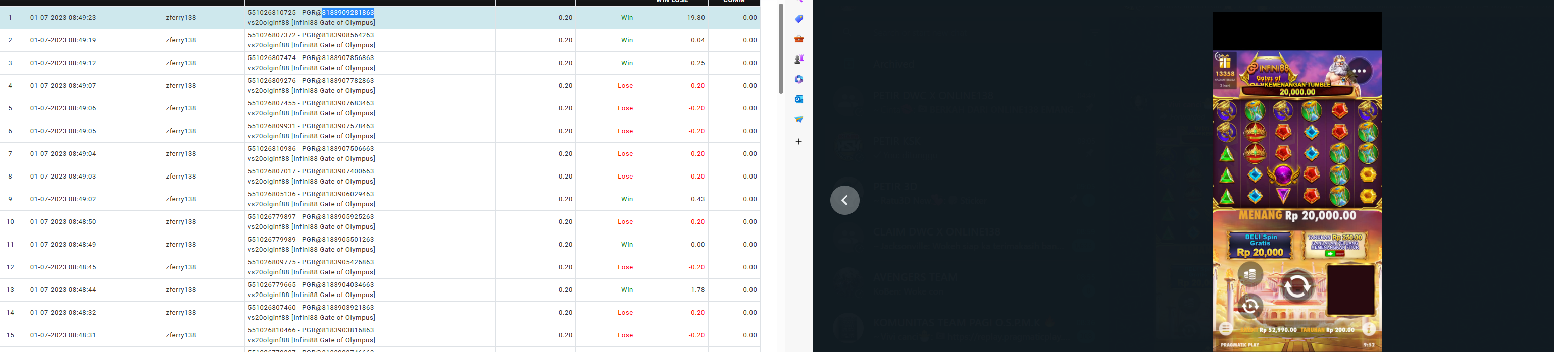Click win amount 0.04 in row 2
The image size is (1554, 352).
click(x=698, y=40)
